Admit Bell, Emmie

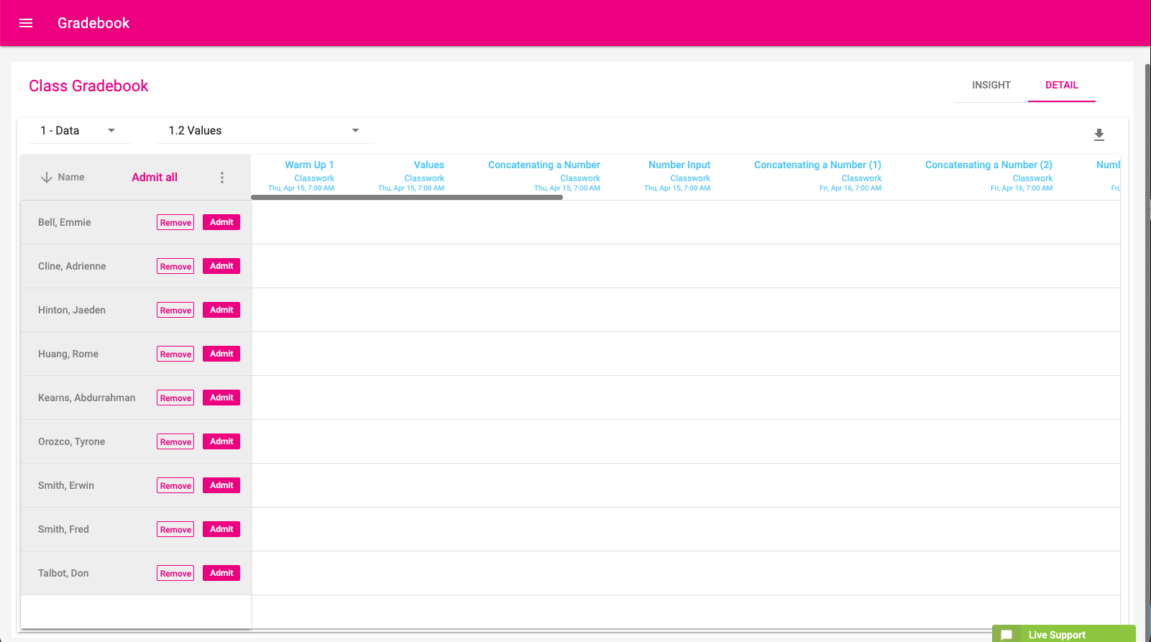221,222
